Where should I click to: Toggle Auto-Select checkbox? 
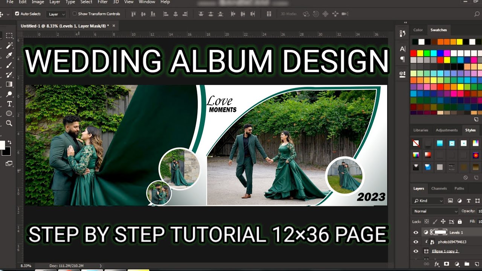[x=17, y=14]
